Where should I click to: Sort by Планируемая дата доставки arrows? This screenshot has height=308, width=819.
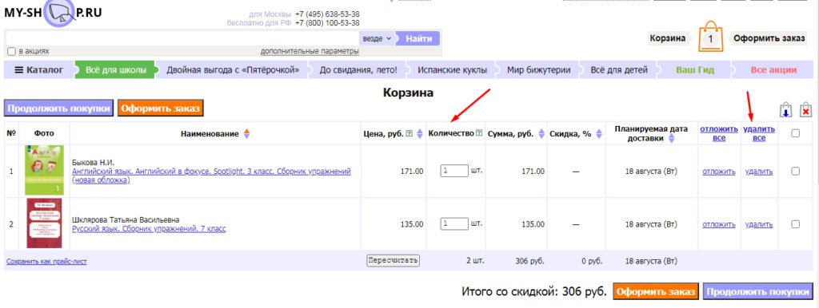pyautogui.click(x=671, y=139)
